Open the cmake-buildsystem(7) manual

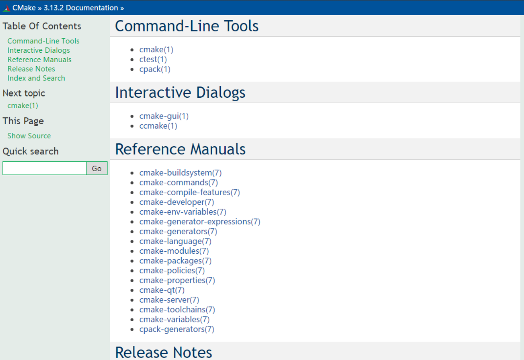pos(180,172)
